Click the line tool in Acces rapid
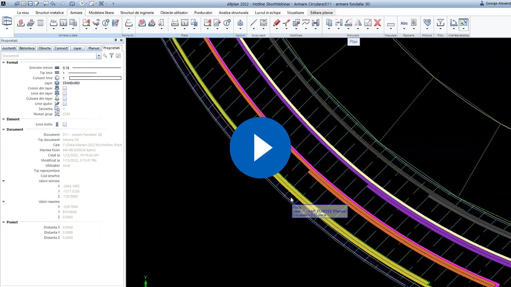The image size is (511, 287). (253, 23)
